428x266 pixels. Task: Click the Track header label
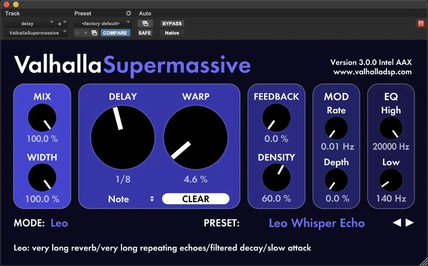12,13
